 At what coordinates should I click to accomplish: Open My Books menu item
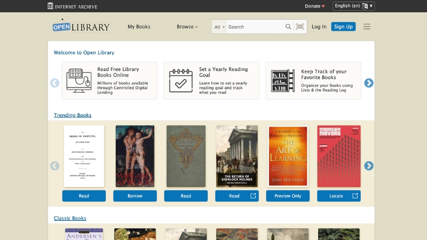139,27
